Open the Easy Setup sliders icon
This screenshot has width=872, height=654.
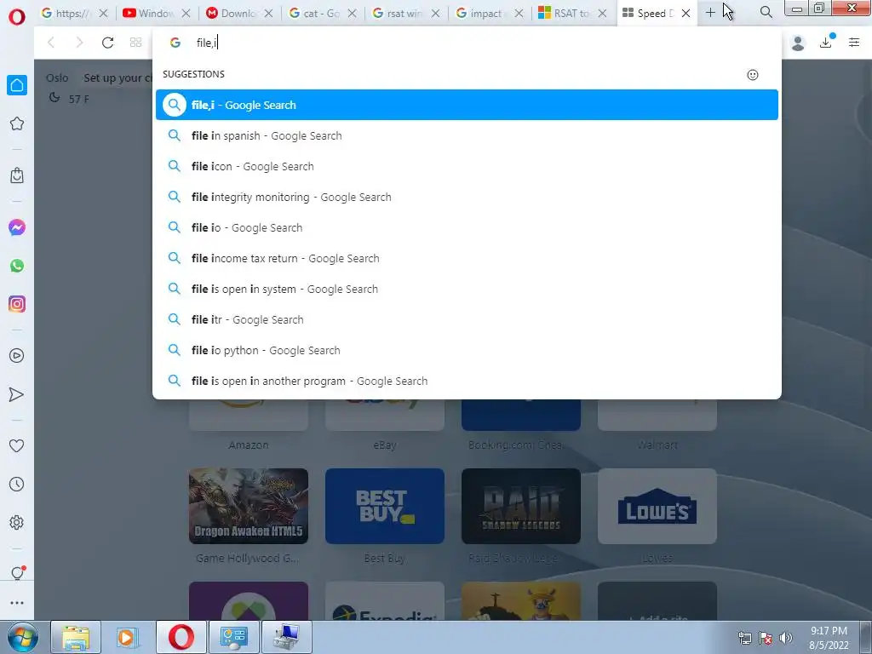pyautogui.click(x=854, y=43)
